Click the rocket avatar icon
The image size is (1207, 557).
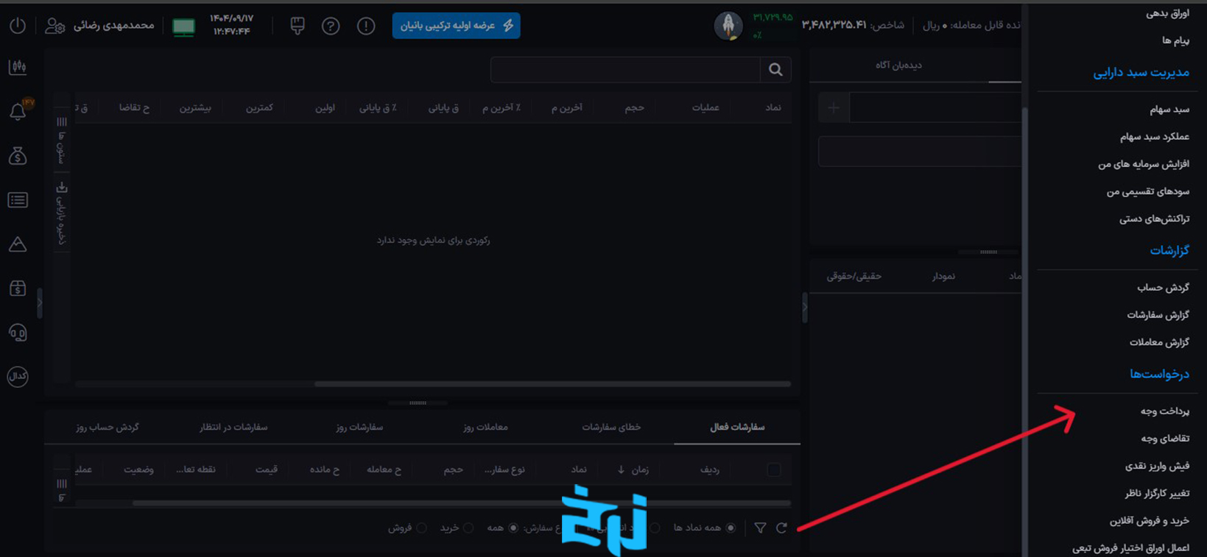pyautogui.click(x=728, y=26)
